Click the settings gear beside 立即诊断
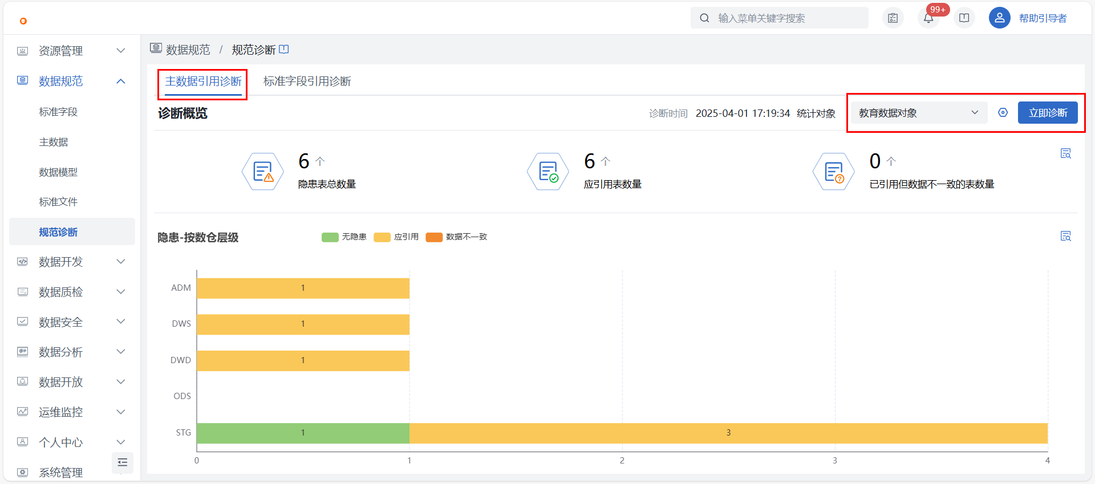Screen dimensions: 1095x484 point(1003,113)
